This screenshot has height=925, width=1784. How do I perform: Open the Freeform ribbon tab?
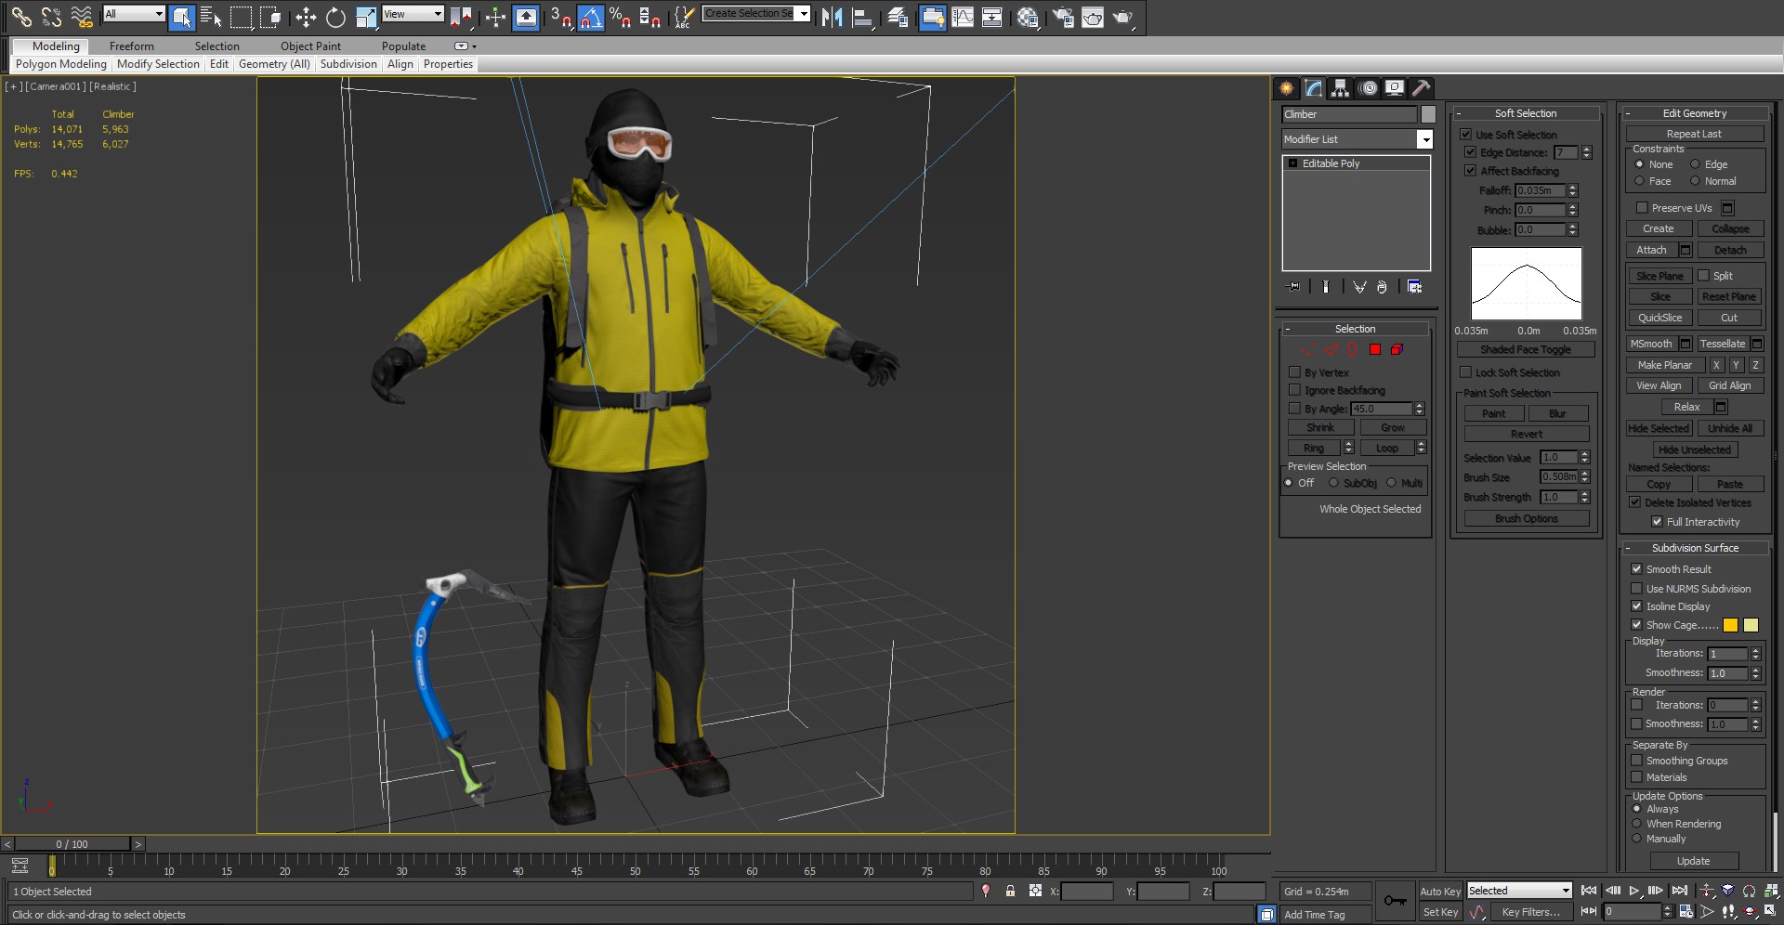tap(131, 46)
